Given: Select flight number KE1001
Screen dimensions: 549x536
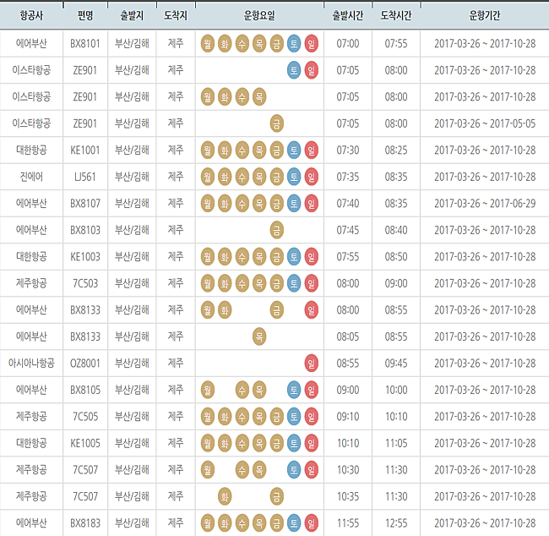Looking at the screenshot, I should [x=85, y=150].
